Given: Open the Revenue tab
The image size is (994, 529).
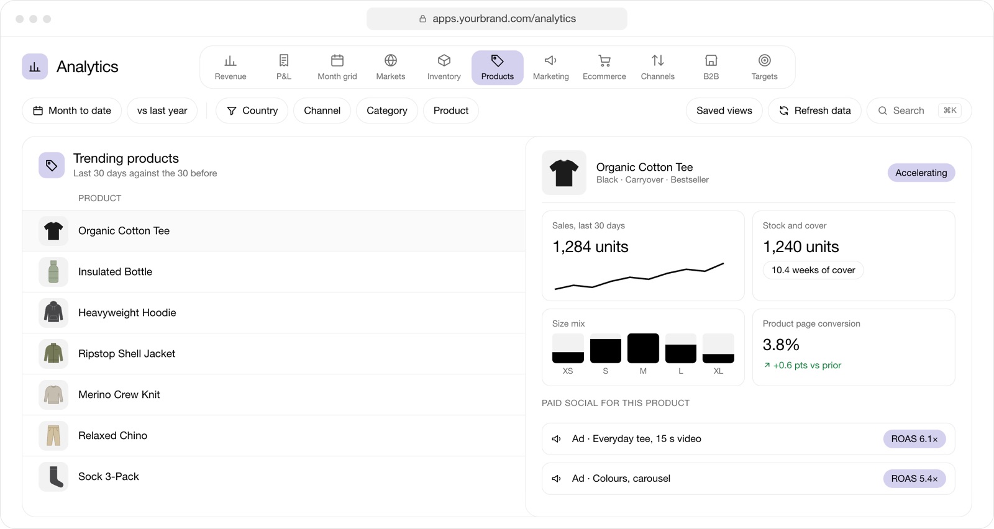Looking at the screenshot, I should click(x=230, y=68).
